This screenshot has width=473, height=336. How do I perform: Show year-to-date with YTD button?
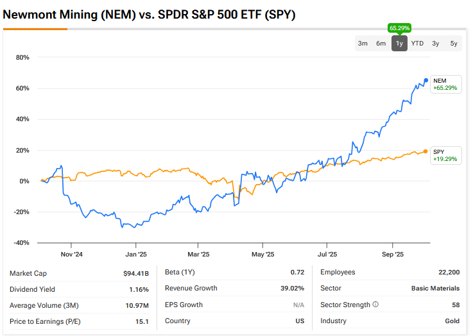417,44
